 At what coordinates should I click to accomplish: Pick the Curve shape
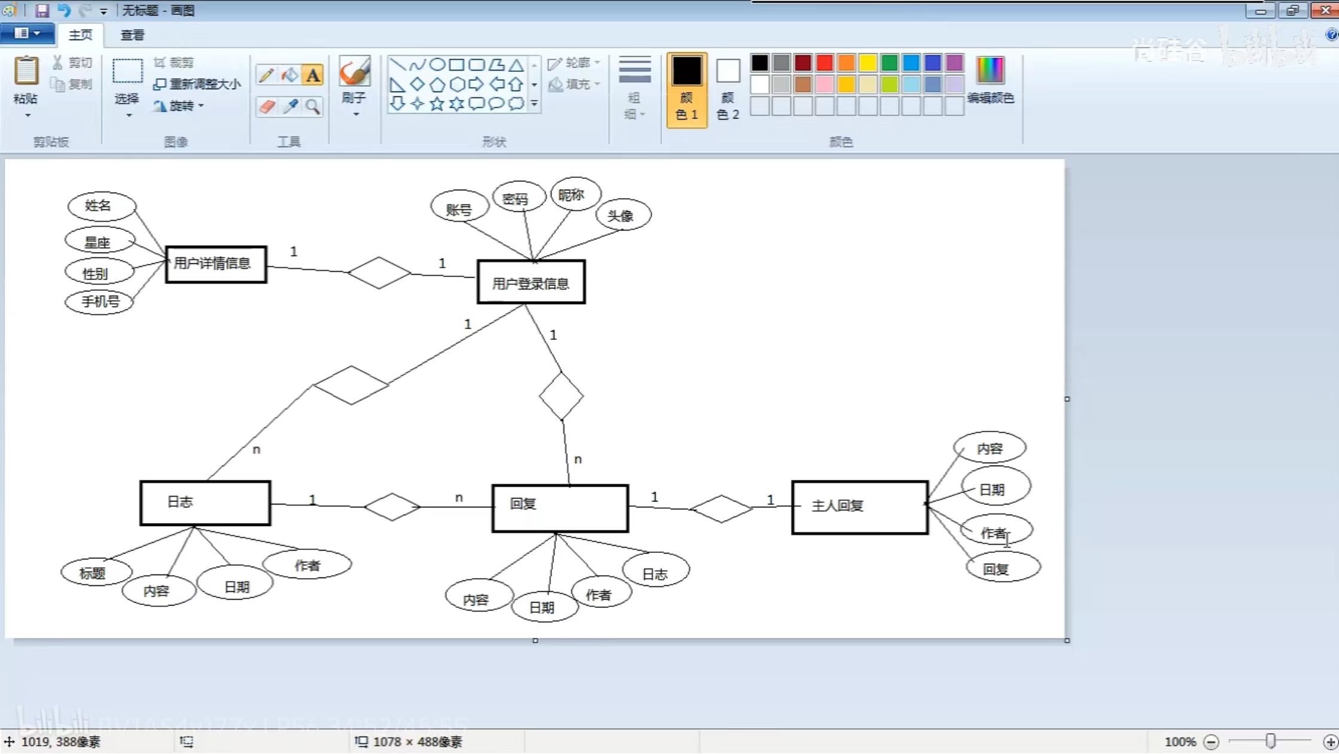[x=418, y=65]
